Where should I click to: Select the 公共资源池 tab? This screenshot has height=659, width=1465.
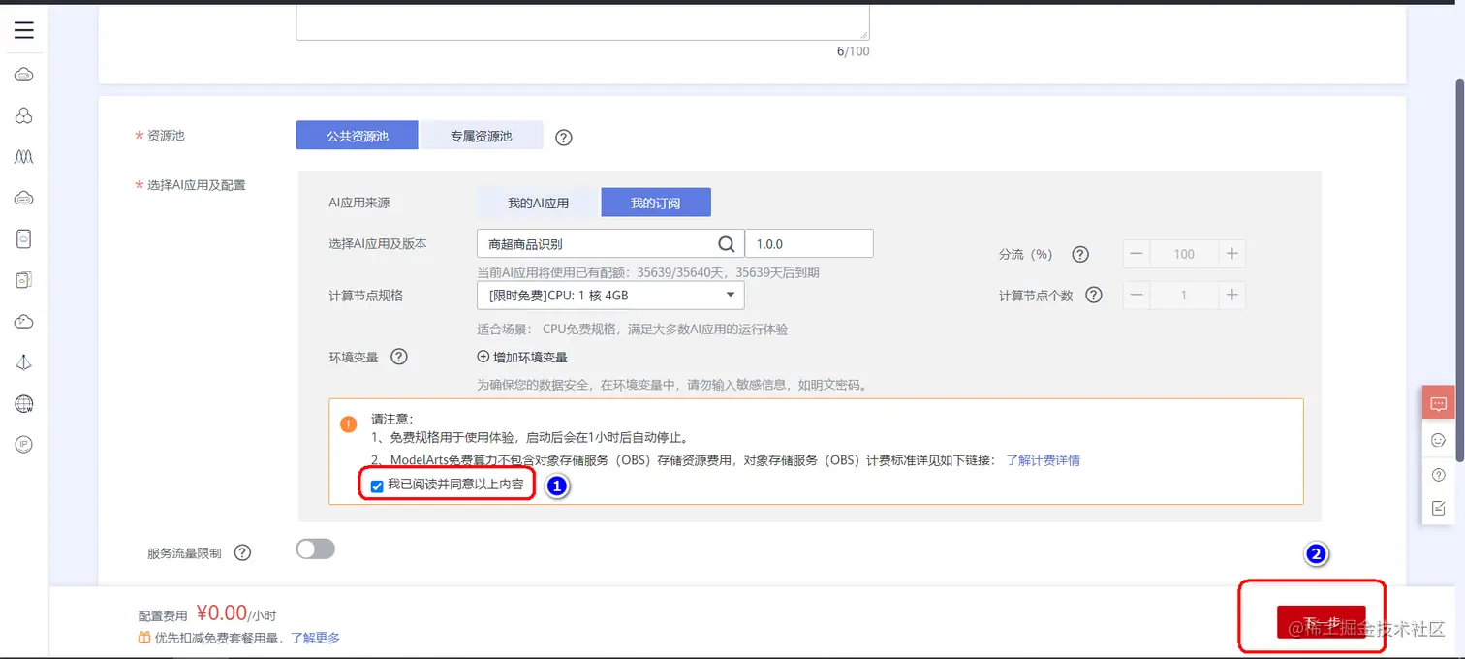point(357,136)
